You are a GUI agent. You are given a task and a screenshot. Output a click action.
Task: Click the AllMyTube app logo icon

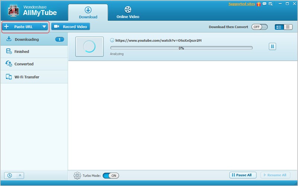(13, 11)
